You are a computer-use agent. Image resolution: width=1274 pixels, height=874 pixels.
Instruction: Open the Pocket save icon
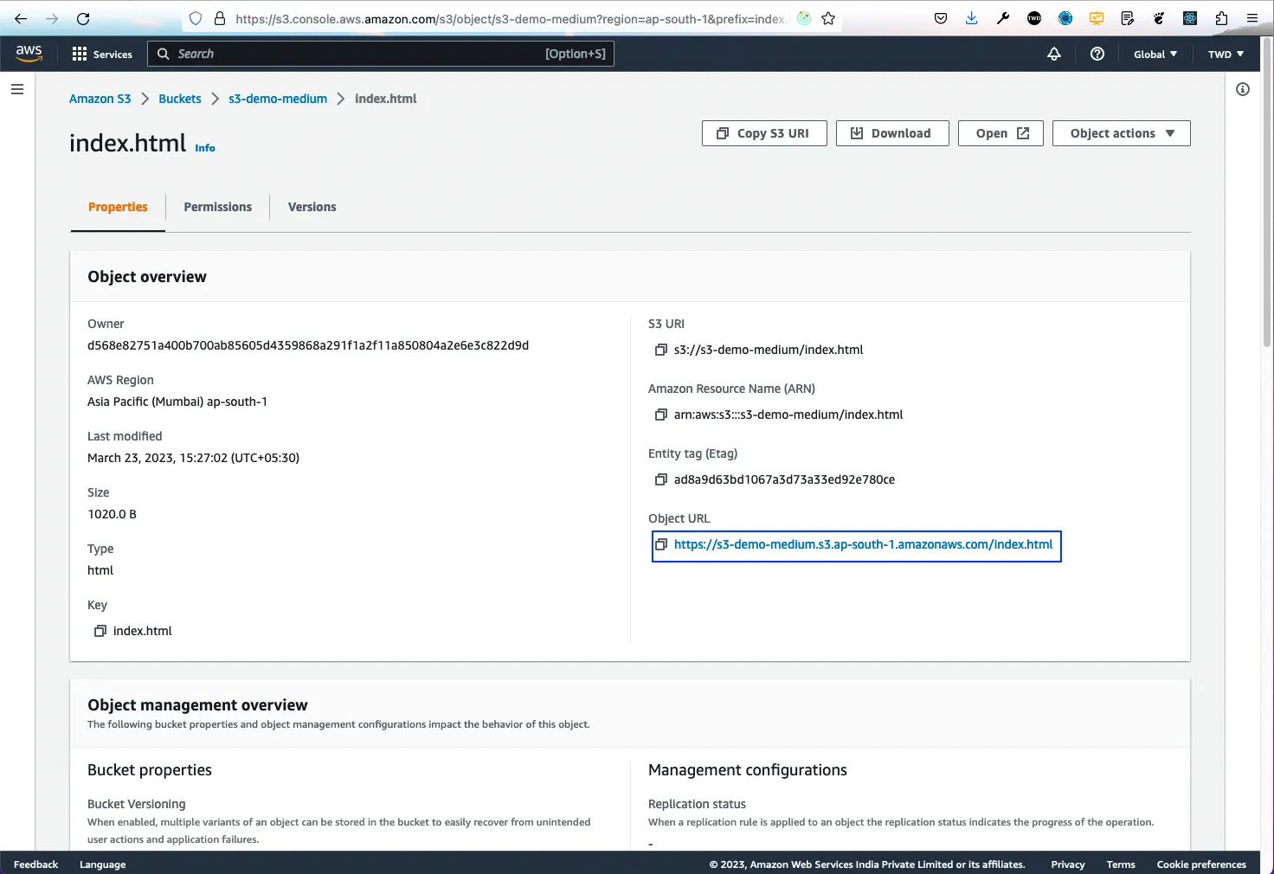point(941,18)
